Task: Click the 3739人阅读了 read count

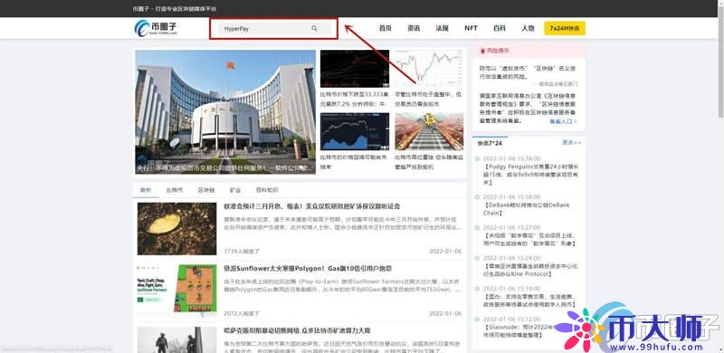Action: (x=242, y=252)
